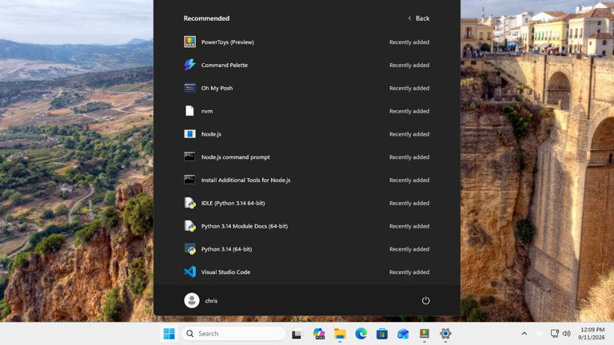Open Install Additional Tools for Node.js icon
Image resolution: width=614 pixels, height=345 pixels.
click(190, 180)
